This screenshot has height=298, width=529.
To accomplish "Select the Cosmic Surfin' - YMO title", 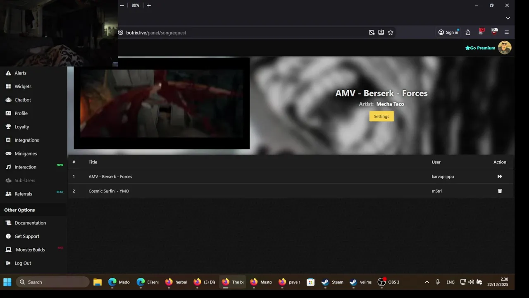I will point(109,191).
